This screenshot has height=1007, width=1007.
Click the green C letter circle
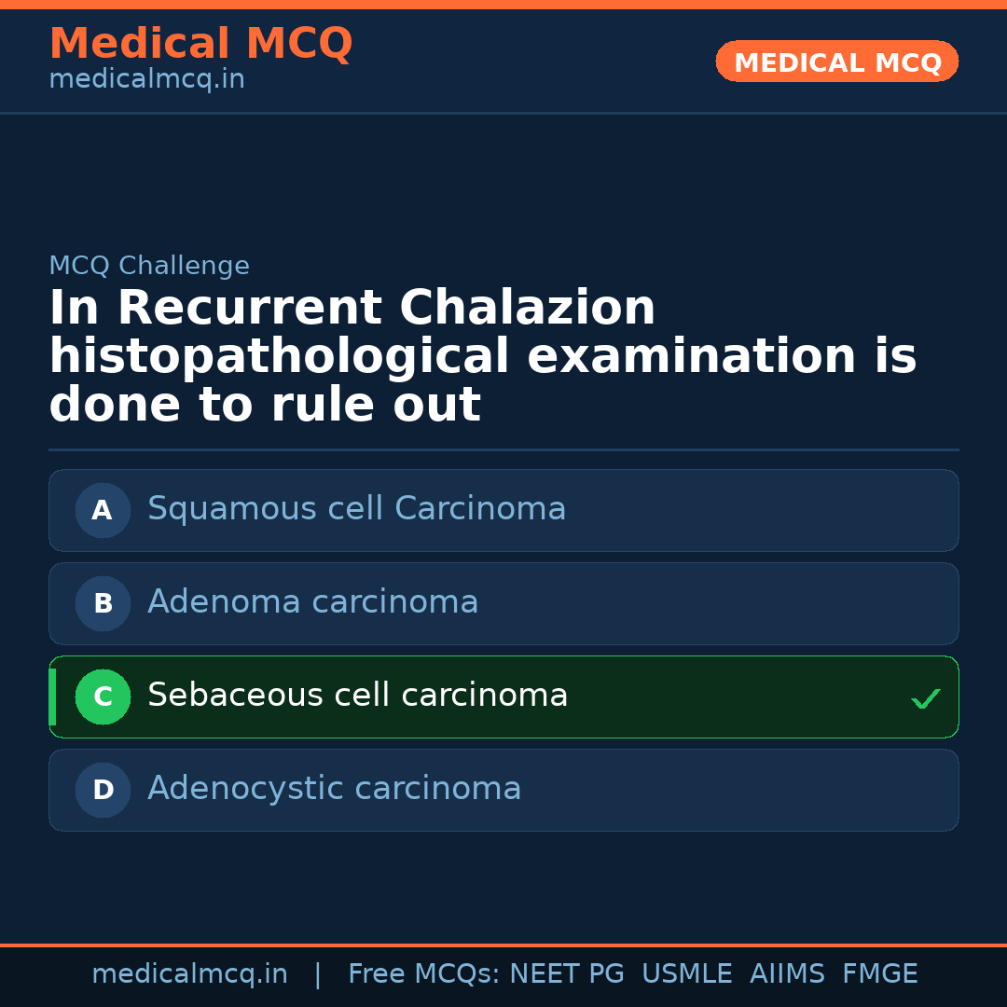103,697
